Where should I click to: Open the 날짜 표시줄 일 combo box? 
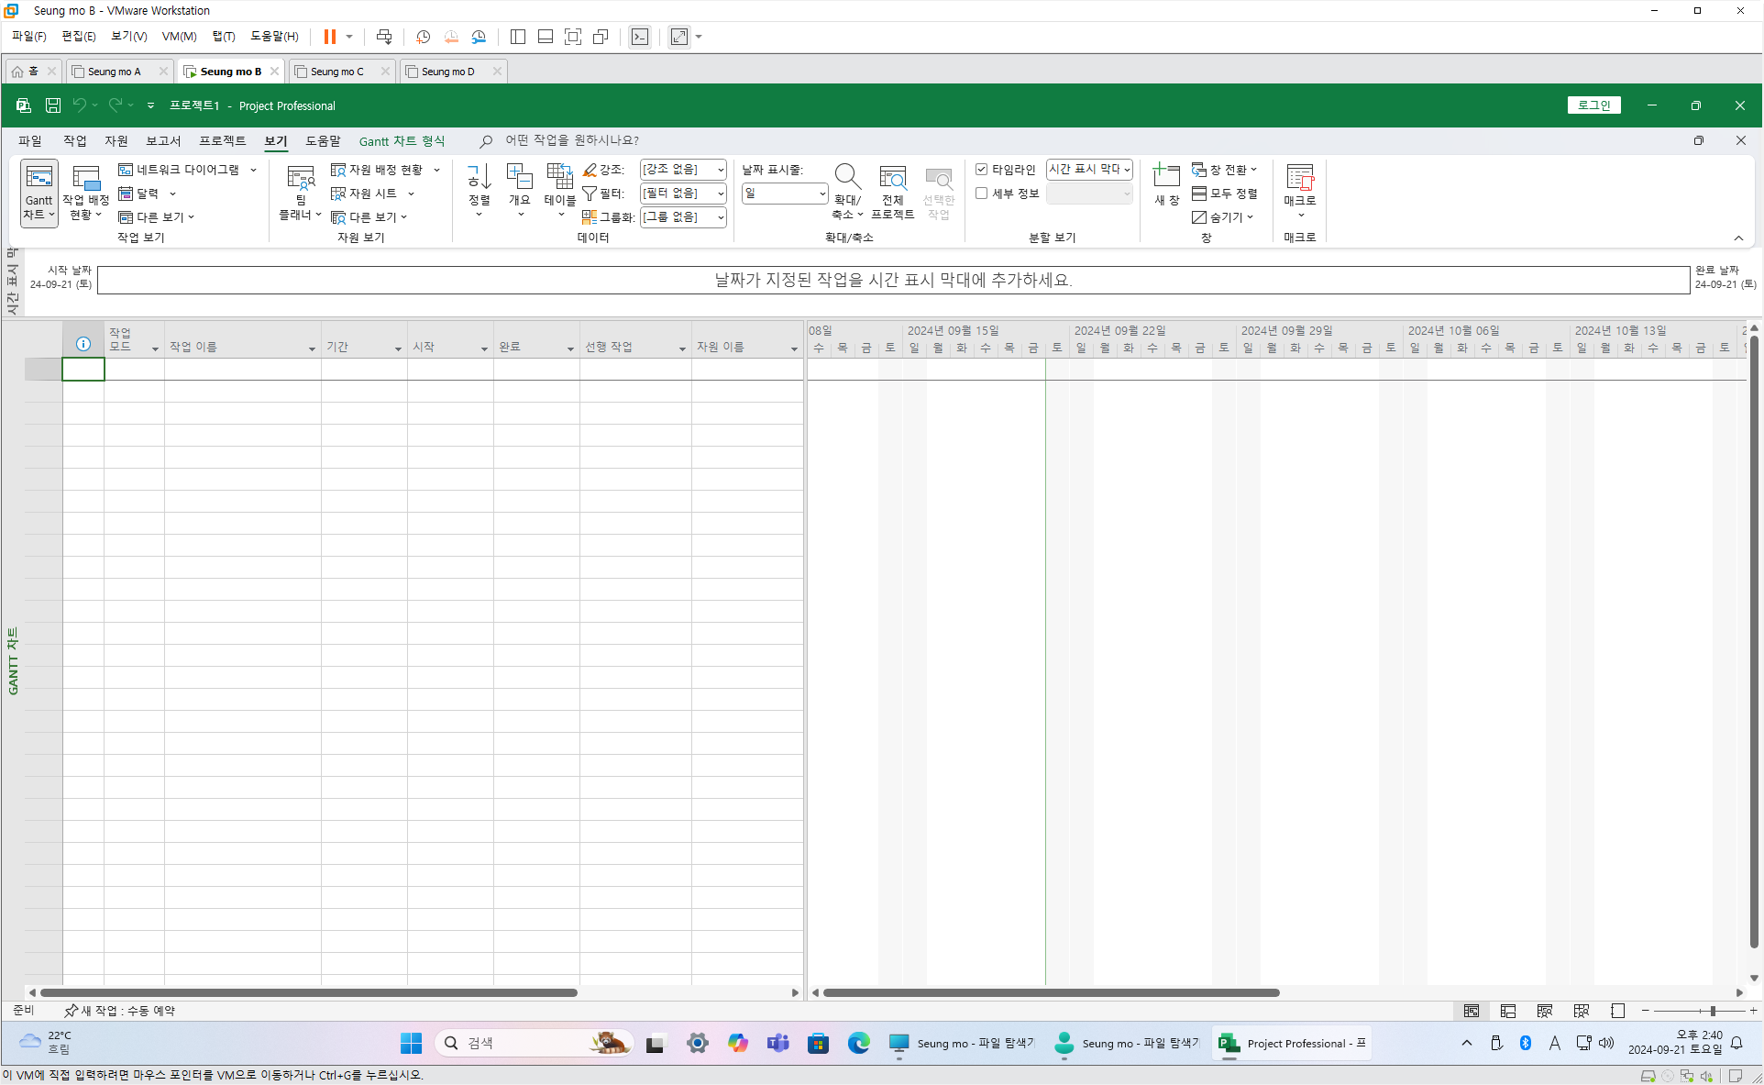click(821, 194)
